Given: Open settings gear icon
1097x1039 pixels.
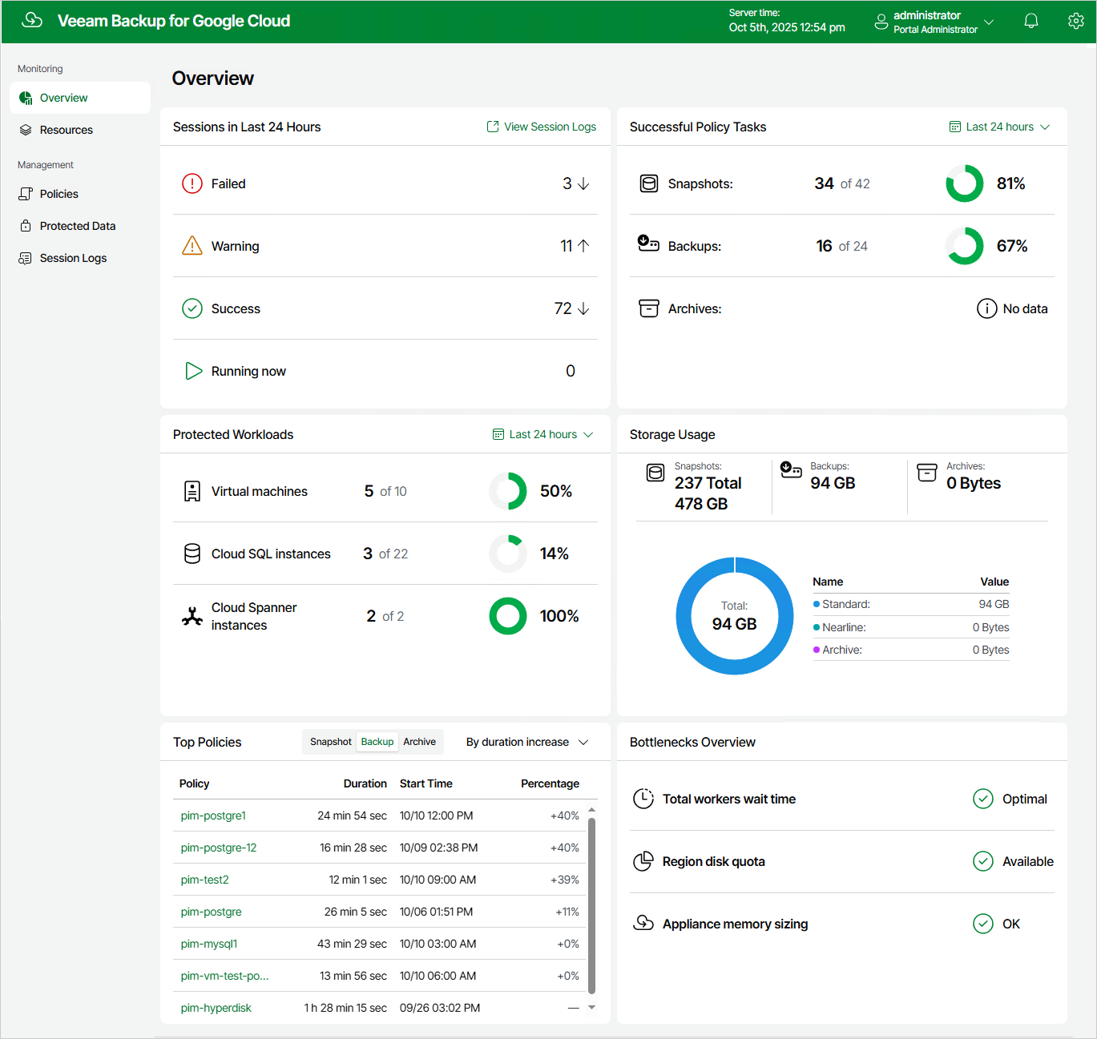Looking at the screenshot, I should point(1076,21).
